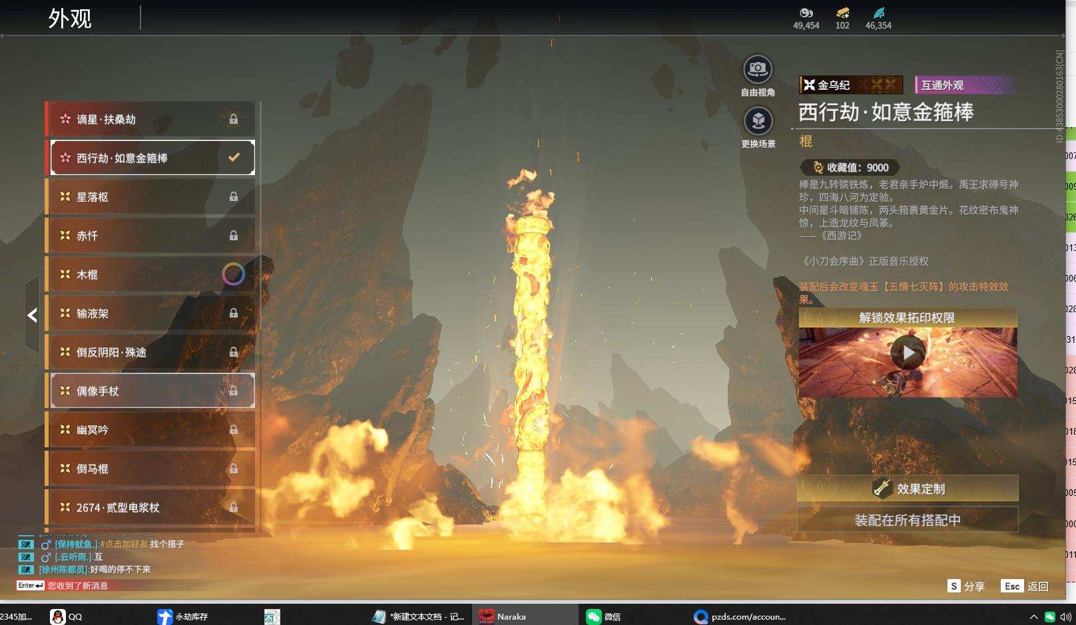
Task: Click the Enter new message chat prompt
Action: [63, 586]
